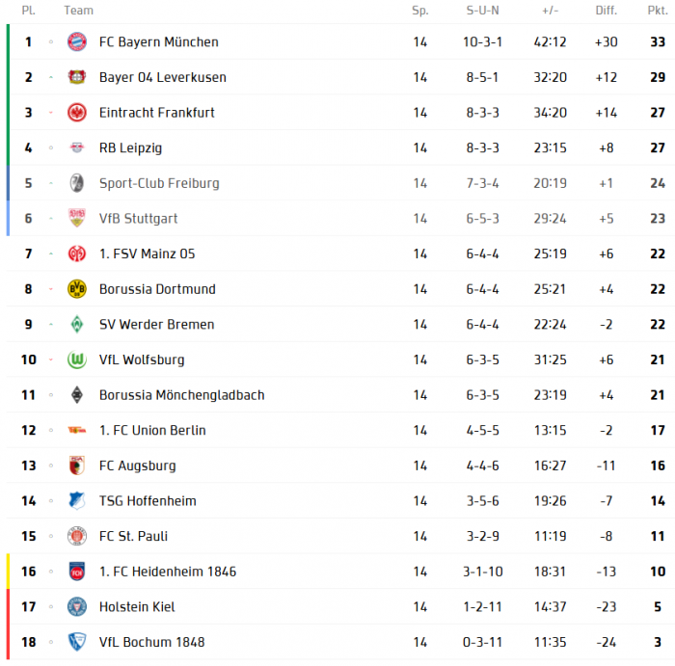Click the Eintracht Frankfurt eagle crest
The height and width of the screenshot is (666, 675).
tap(77, 113)
